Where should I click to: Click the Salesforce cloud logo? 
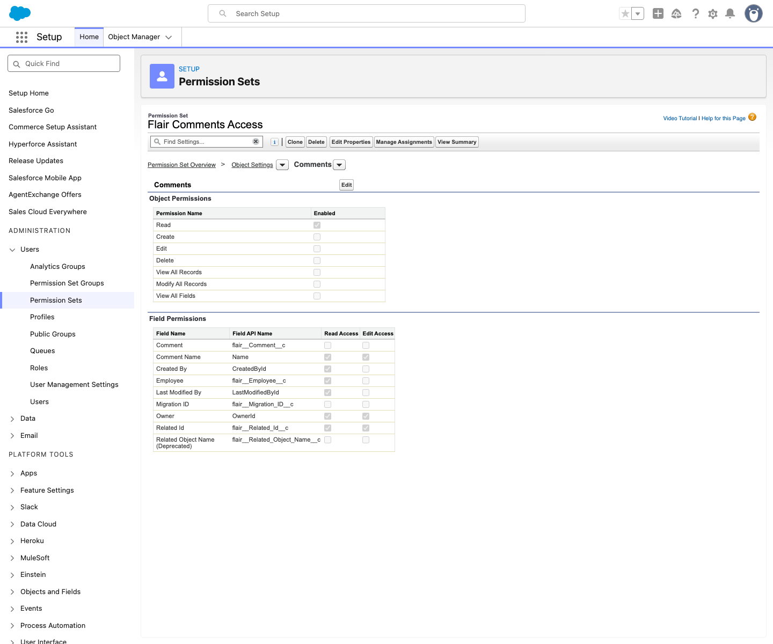(x=20, y=13)
